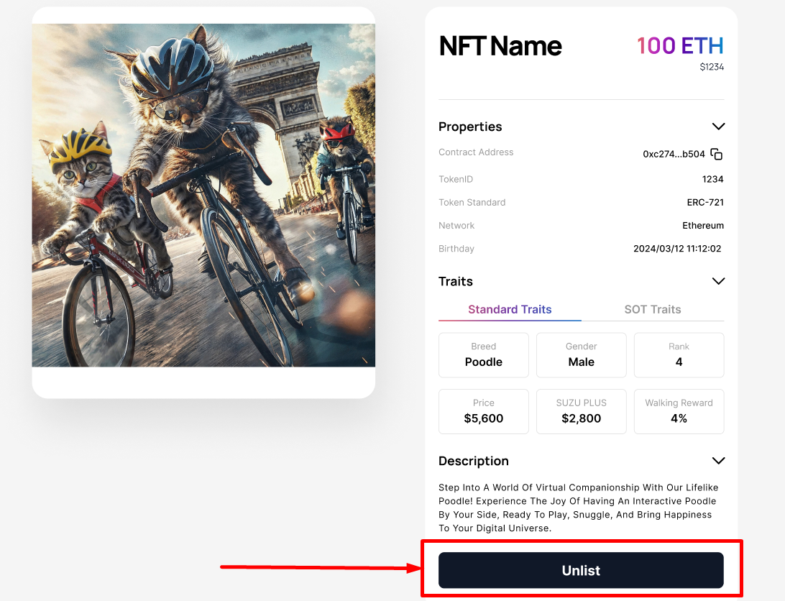Click the Price $5,600 trait card
Viewport: 785px width, 601px height.
484,411
